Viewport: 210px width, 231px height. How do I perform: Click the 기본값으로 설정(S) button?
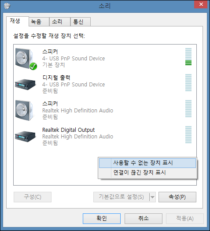(121, 197)
